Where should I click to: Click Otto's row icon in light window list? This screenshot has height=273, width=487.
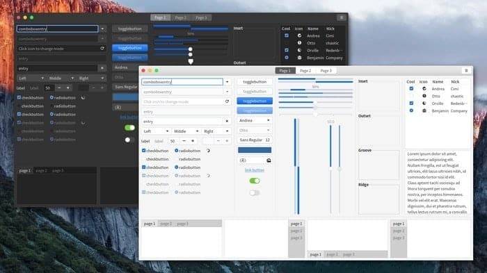(x=424, y=96)
